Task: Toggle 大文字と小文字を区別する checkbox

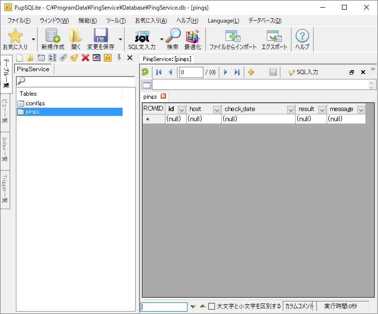Action: pos(212,306)
